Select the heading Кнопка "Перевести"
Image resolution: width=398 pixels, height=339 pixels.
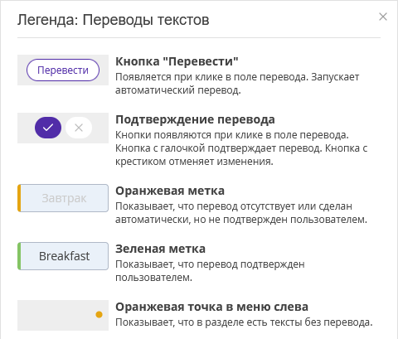(x=177, y=61)
